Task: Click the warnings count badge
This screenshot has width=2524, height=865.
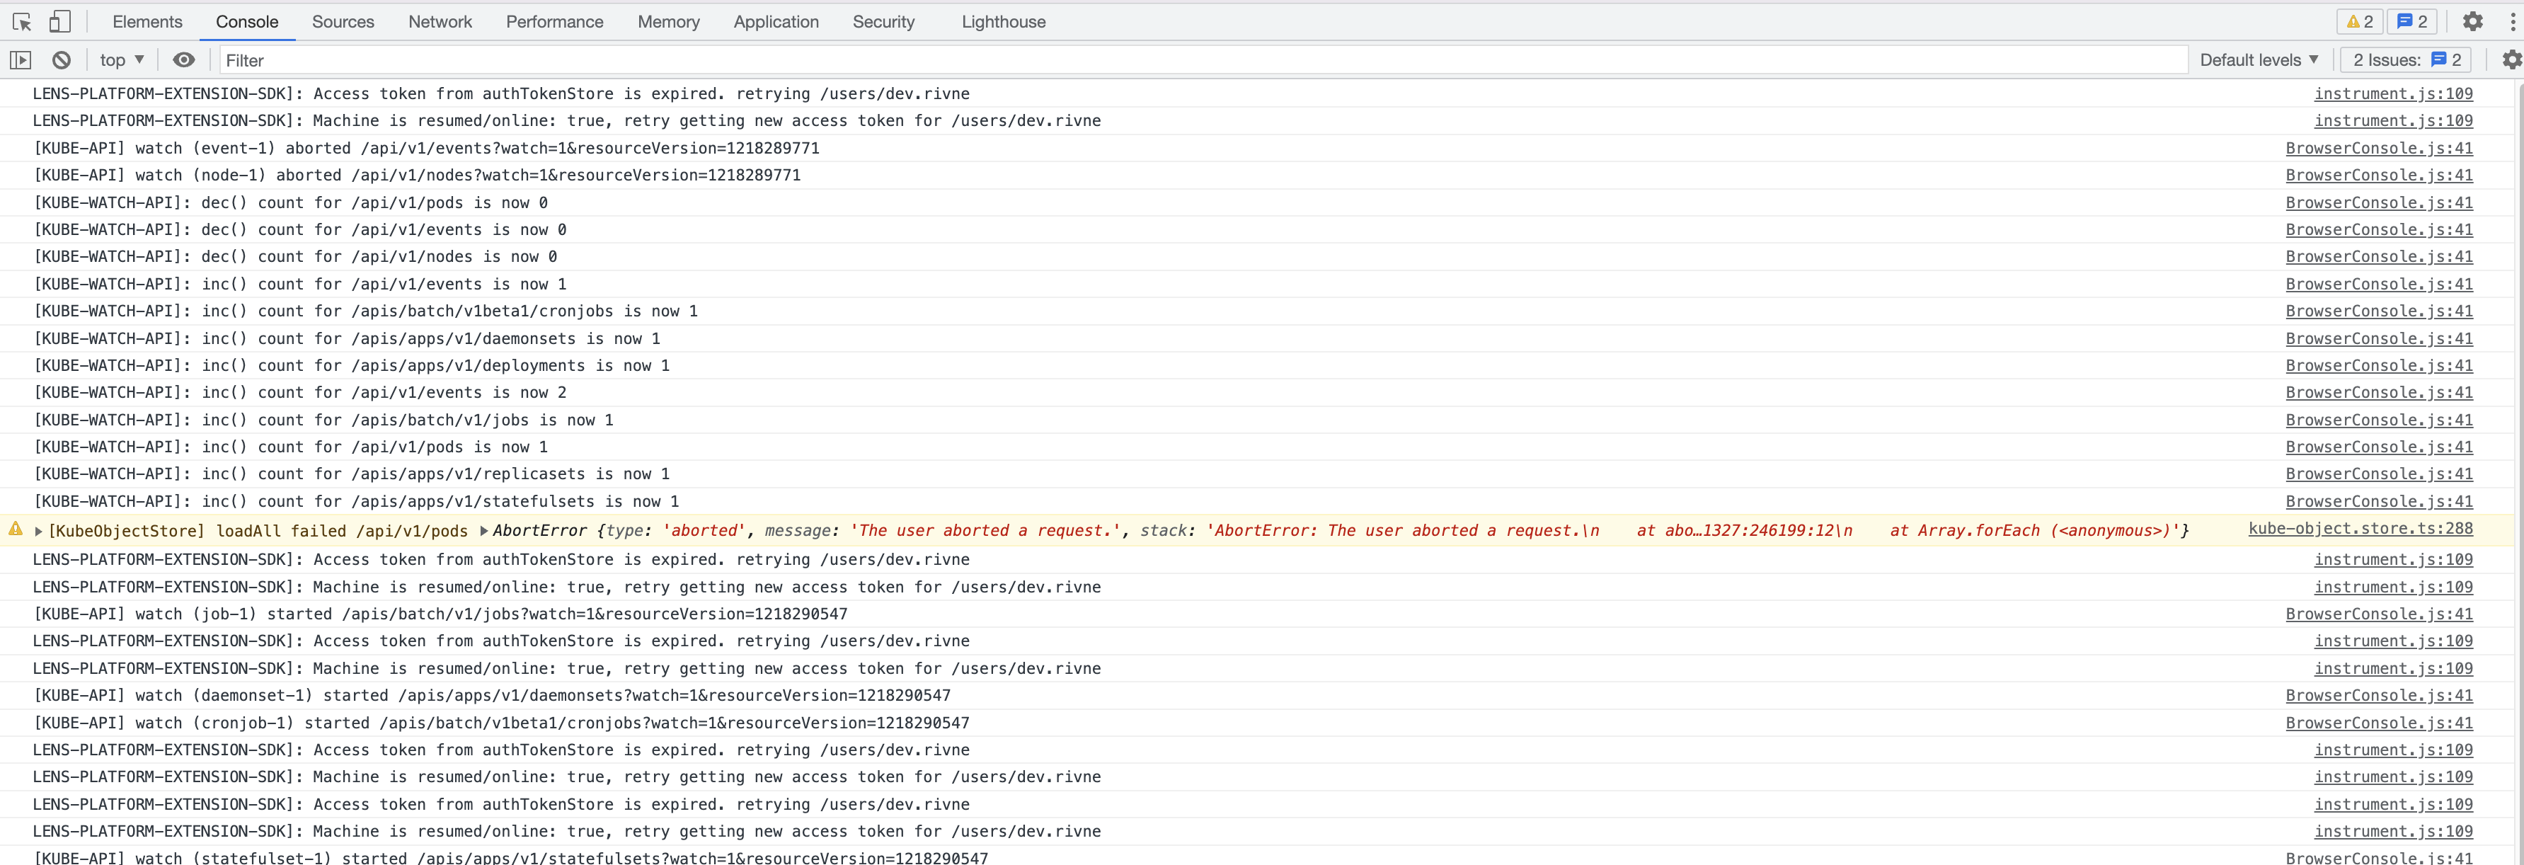Action: 2359,21
